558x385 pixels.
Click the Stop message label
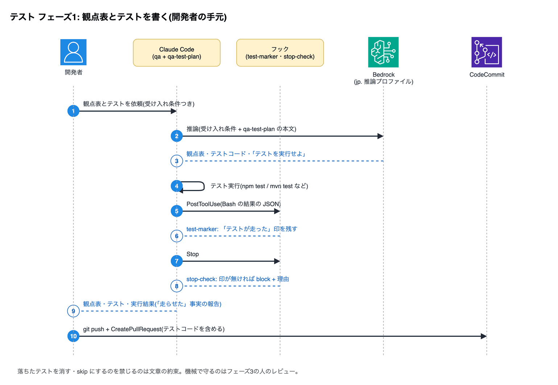tap(193, 254)
